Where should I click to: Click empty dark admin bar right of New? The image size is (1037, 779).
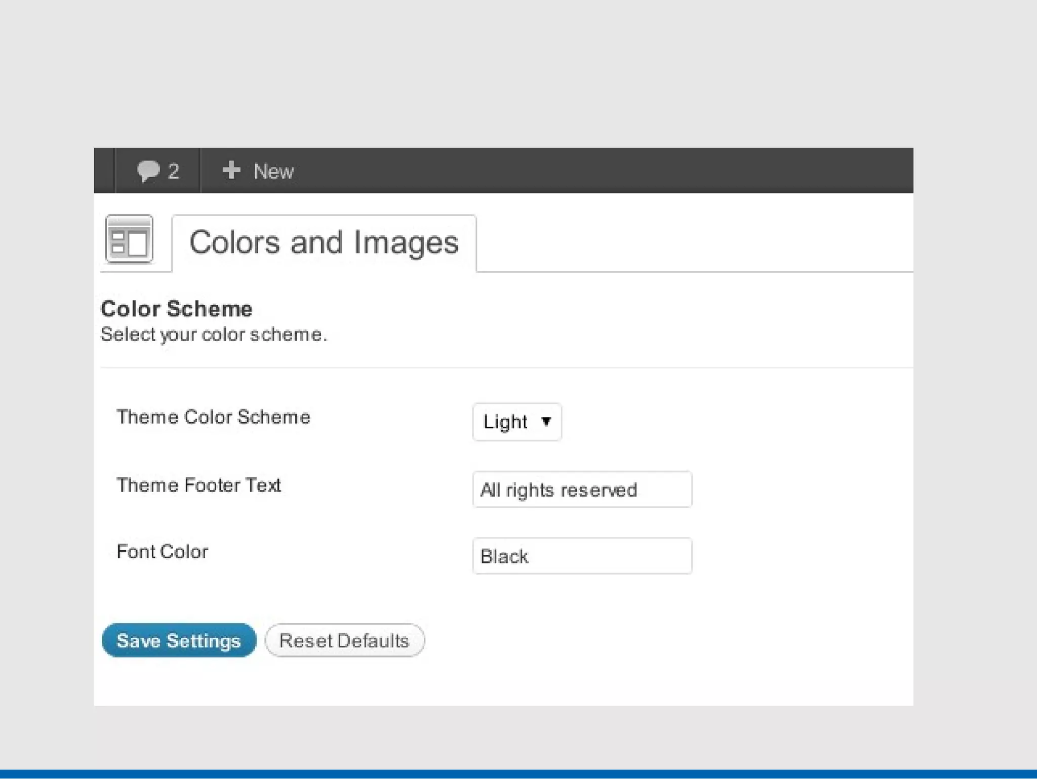(608, 171)
